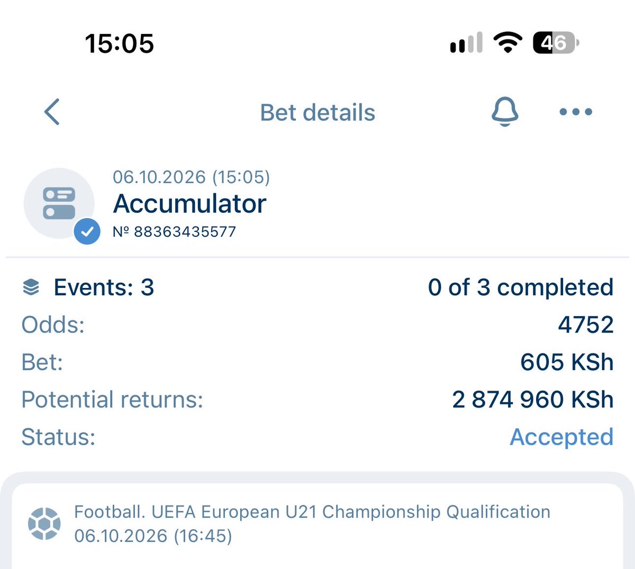Image resolution: width=635 pixels, height=569 pixels.
Task: Tap the accumulator bet slip icon
Action: tap(59, 203)
